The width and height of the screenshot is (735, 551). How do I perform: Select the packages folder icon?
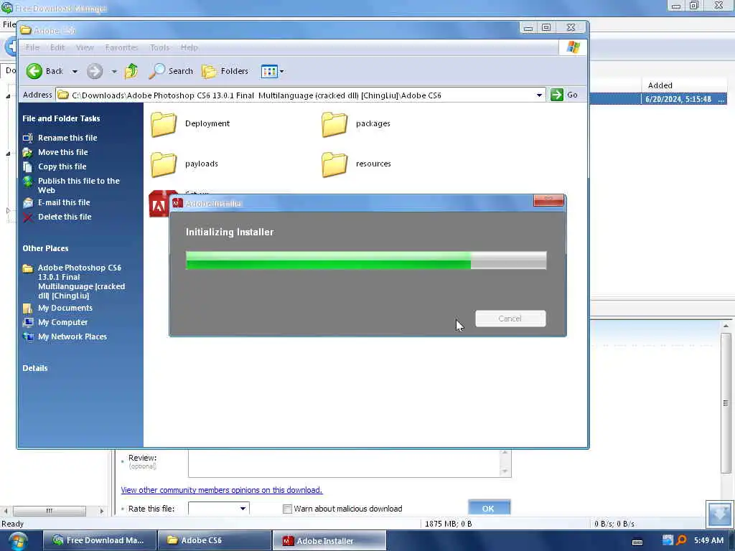point(334,124)
